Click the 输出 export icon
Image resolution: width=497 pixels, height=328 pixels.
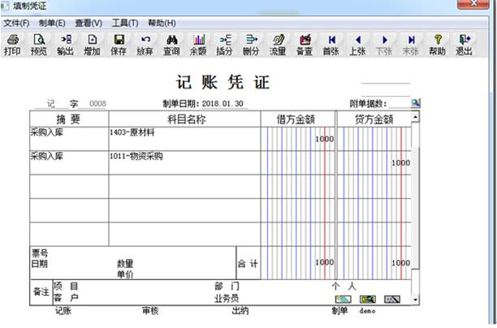pos(65,45)
